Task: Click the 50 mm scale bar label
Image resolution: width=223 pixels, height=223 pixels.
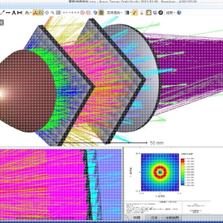Action: [157, 143]
